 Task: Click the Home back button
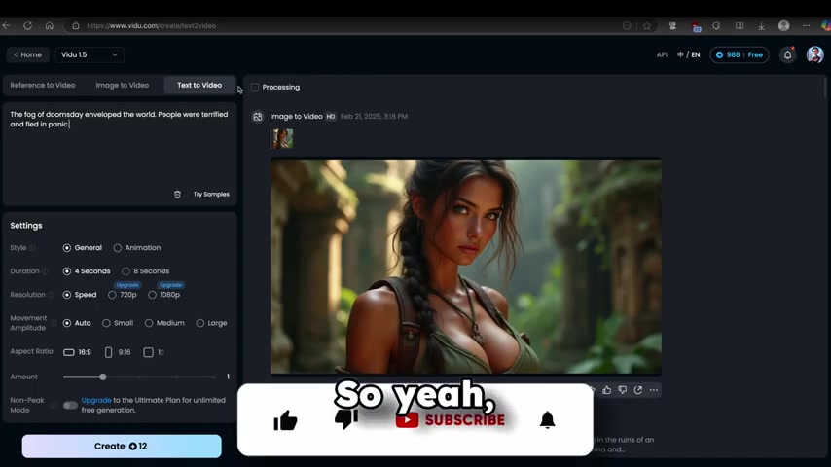tap(27, 54)
